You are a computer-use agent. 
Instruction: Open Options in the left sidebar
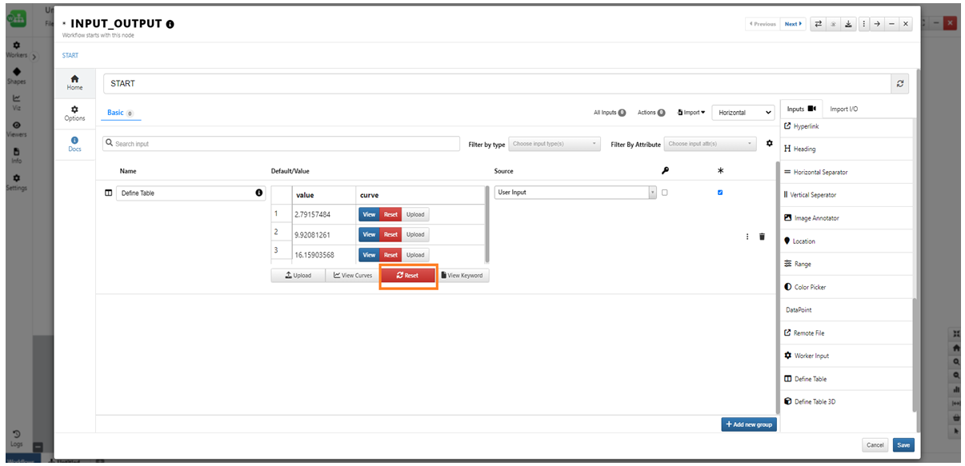[x=74, y=114]
